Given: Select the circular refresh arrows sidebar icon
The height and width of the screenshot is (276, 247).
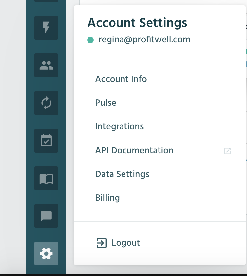Looking at the screenshot, I should (46, 103).
